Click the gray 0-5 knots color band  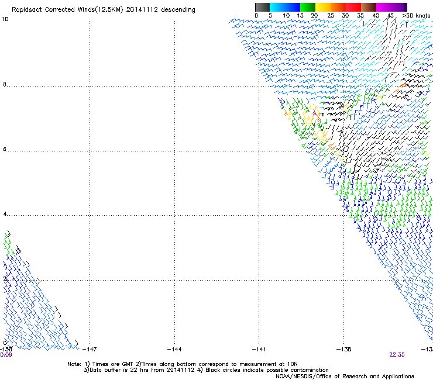pos(262,7)
